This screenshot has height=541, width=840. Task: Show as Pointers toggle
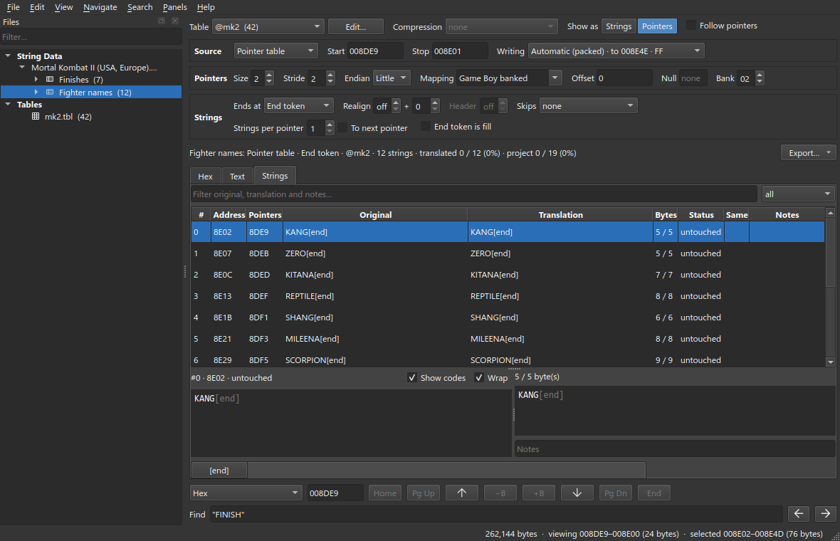click(x=657, y=26)
